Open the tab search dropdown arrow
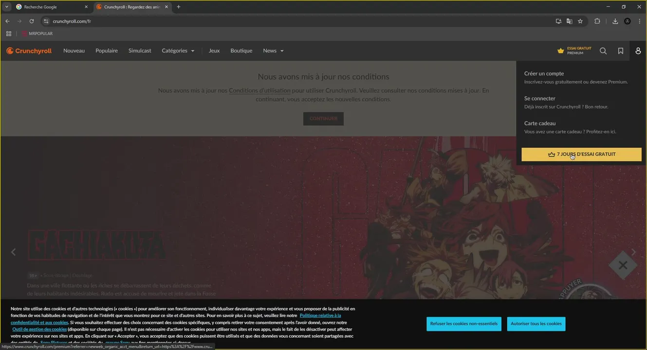The width and height of the screenshot is (647, 350). [7, 7]
